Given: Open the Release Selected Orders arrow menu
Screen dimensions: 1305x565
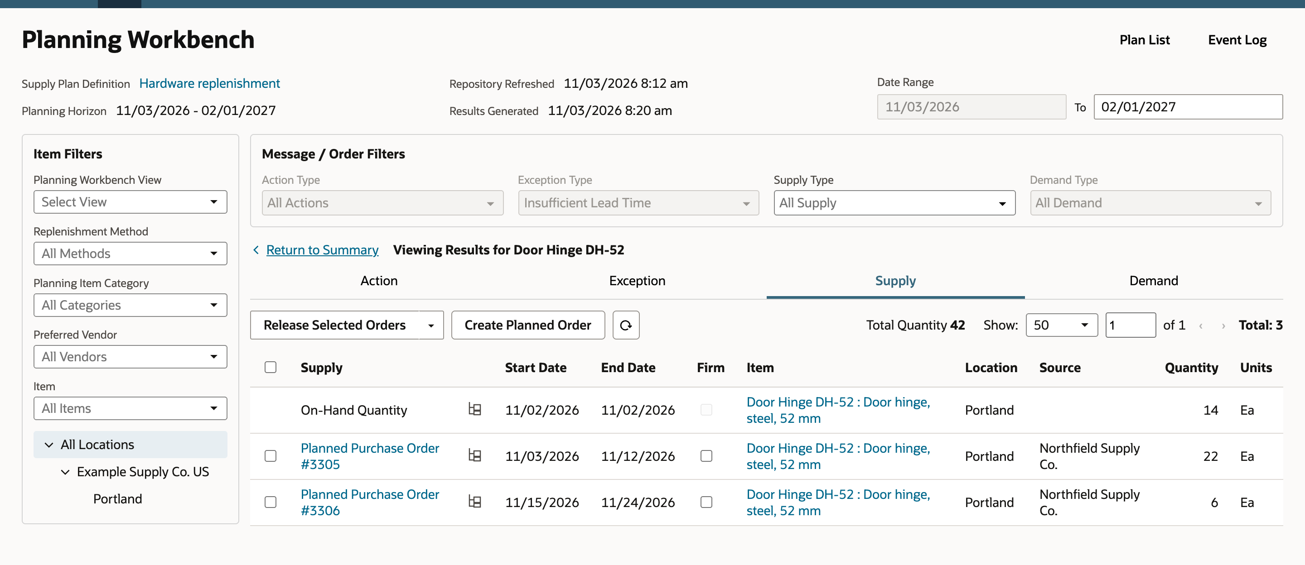Looking at the screenshot, I should (431, 325).
